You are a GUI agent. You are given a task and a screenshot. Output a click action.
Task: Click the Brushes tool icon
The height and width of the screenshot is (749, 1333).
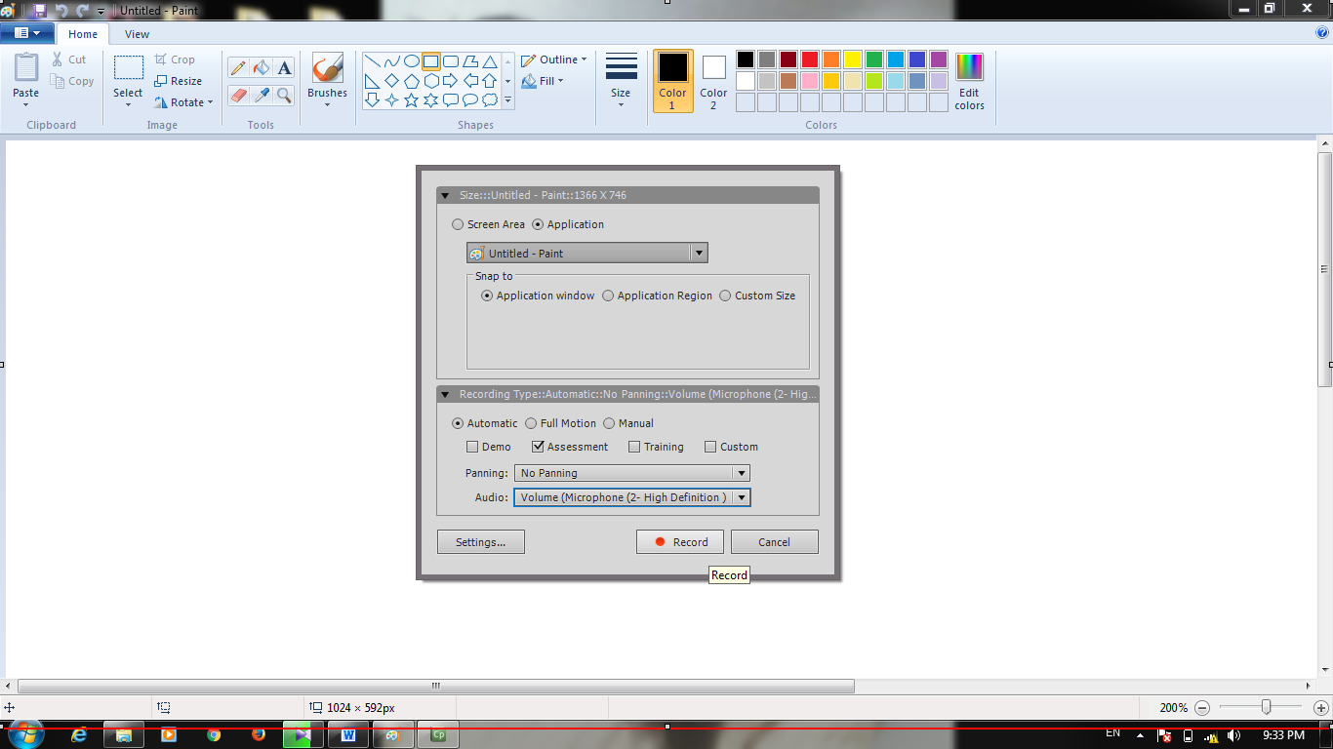(327, 68)
